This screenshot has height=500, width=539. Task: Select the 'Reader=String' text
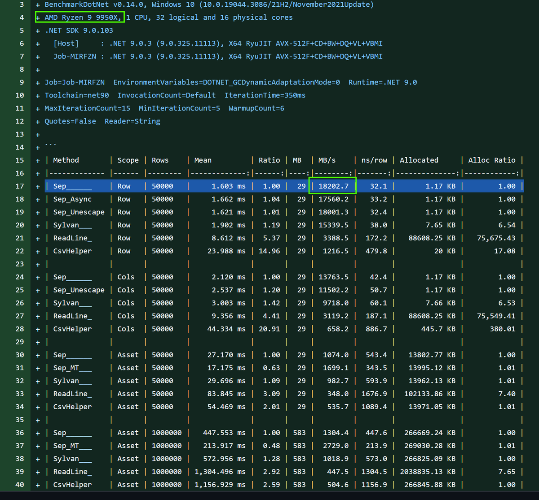pyautogui.click(x=133, y=121)
